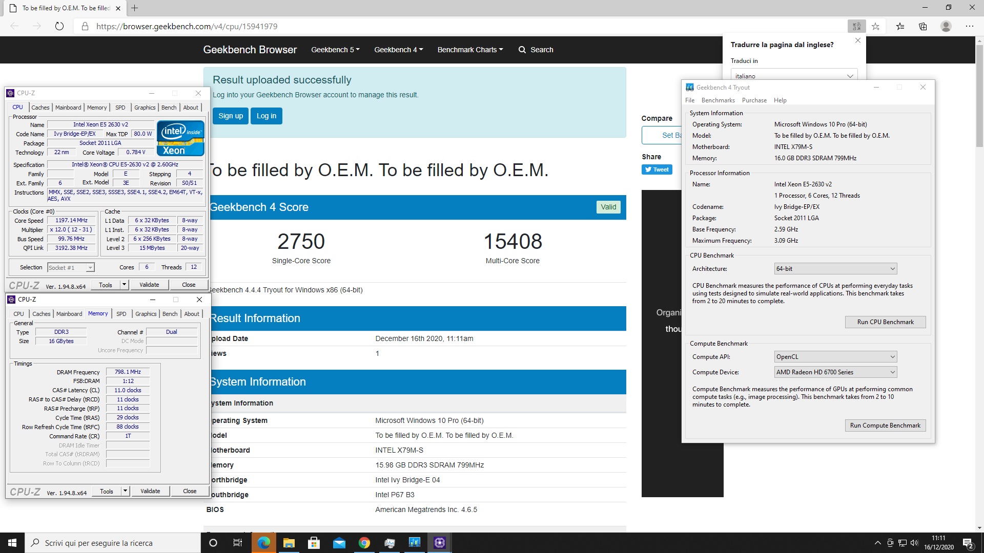
Task: Open File Explorer from taskbar
Action: click(289, 543)
